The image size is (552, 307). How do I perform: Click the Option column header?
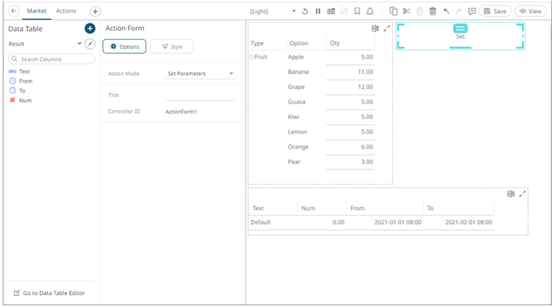point(299,44)
